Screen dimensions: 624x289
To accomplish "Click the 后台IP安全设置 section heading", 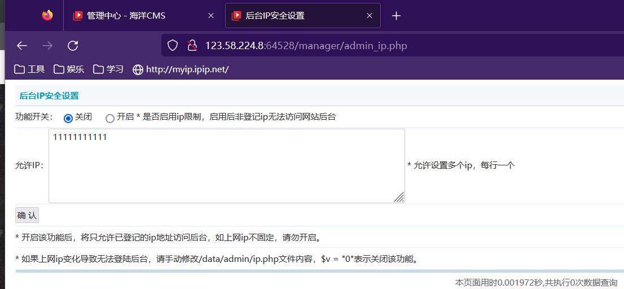I will pyautogui.click(x=49, y=96).
